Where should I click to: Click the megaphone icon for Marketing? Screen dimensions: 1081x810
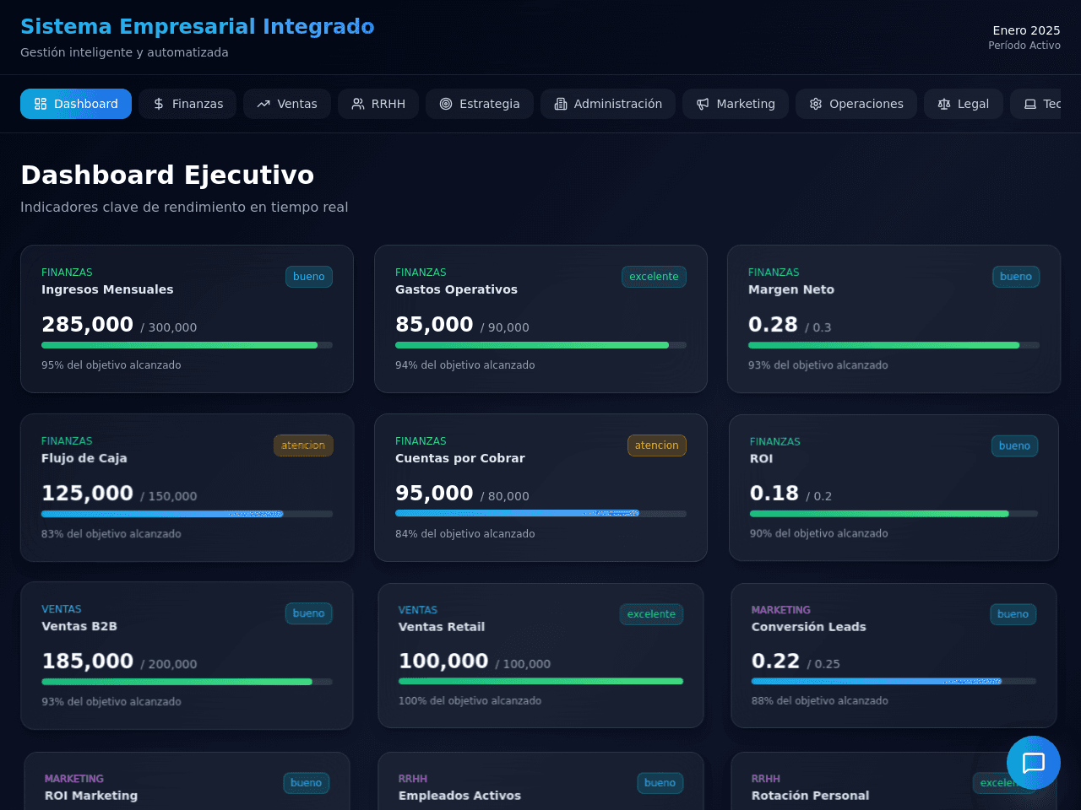[703, 104]
